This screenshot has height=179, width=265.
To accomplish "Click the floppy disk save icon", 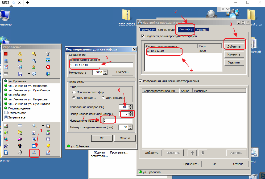I will (x=20, y=74).
